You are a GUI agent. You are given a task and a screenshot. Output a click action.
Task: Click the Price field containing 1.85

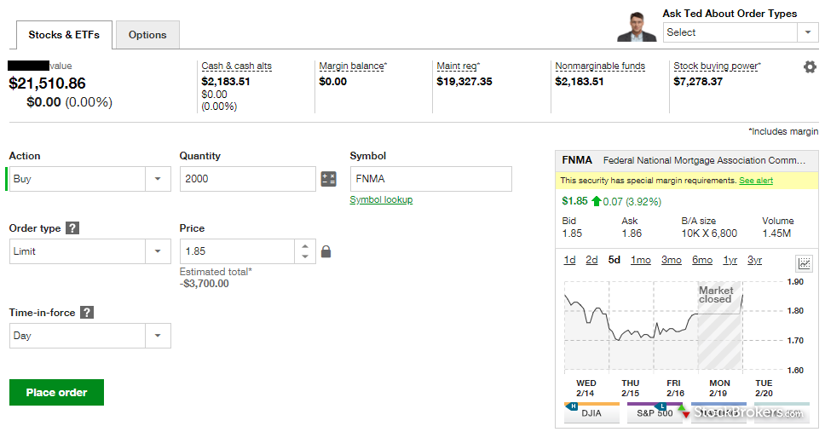pyautogui.click(x=237, y=251)
